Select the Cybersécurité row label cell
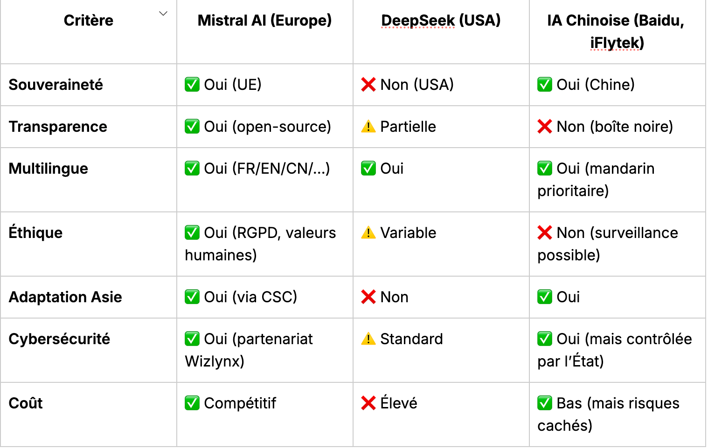 (89, 350)
